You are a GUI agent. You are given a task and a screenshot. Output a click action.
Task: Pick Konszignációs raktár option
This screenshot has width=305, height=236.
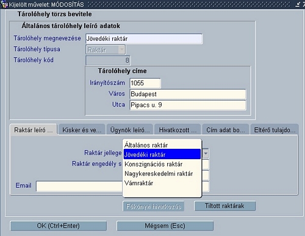162,164
